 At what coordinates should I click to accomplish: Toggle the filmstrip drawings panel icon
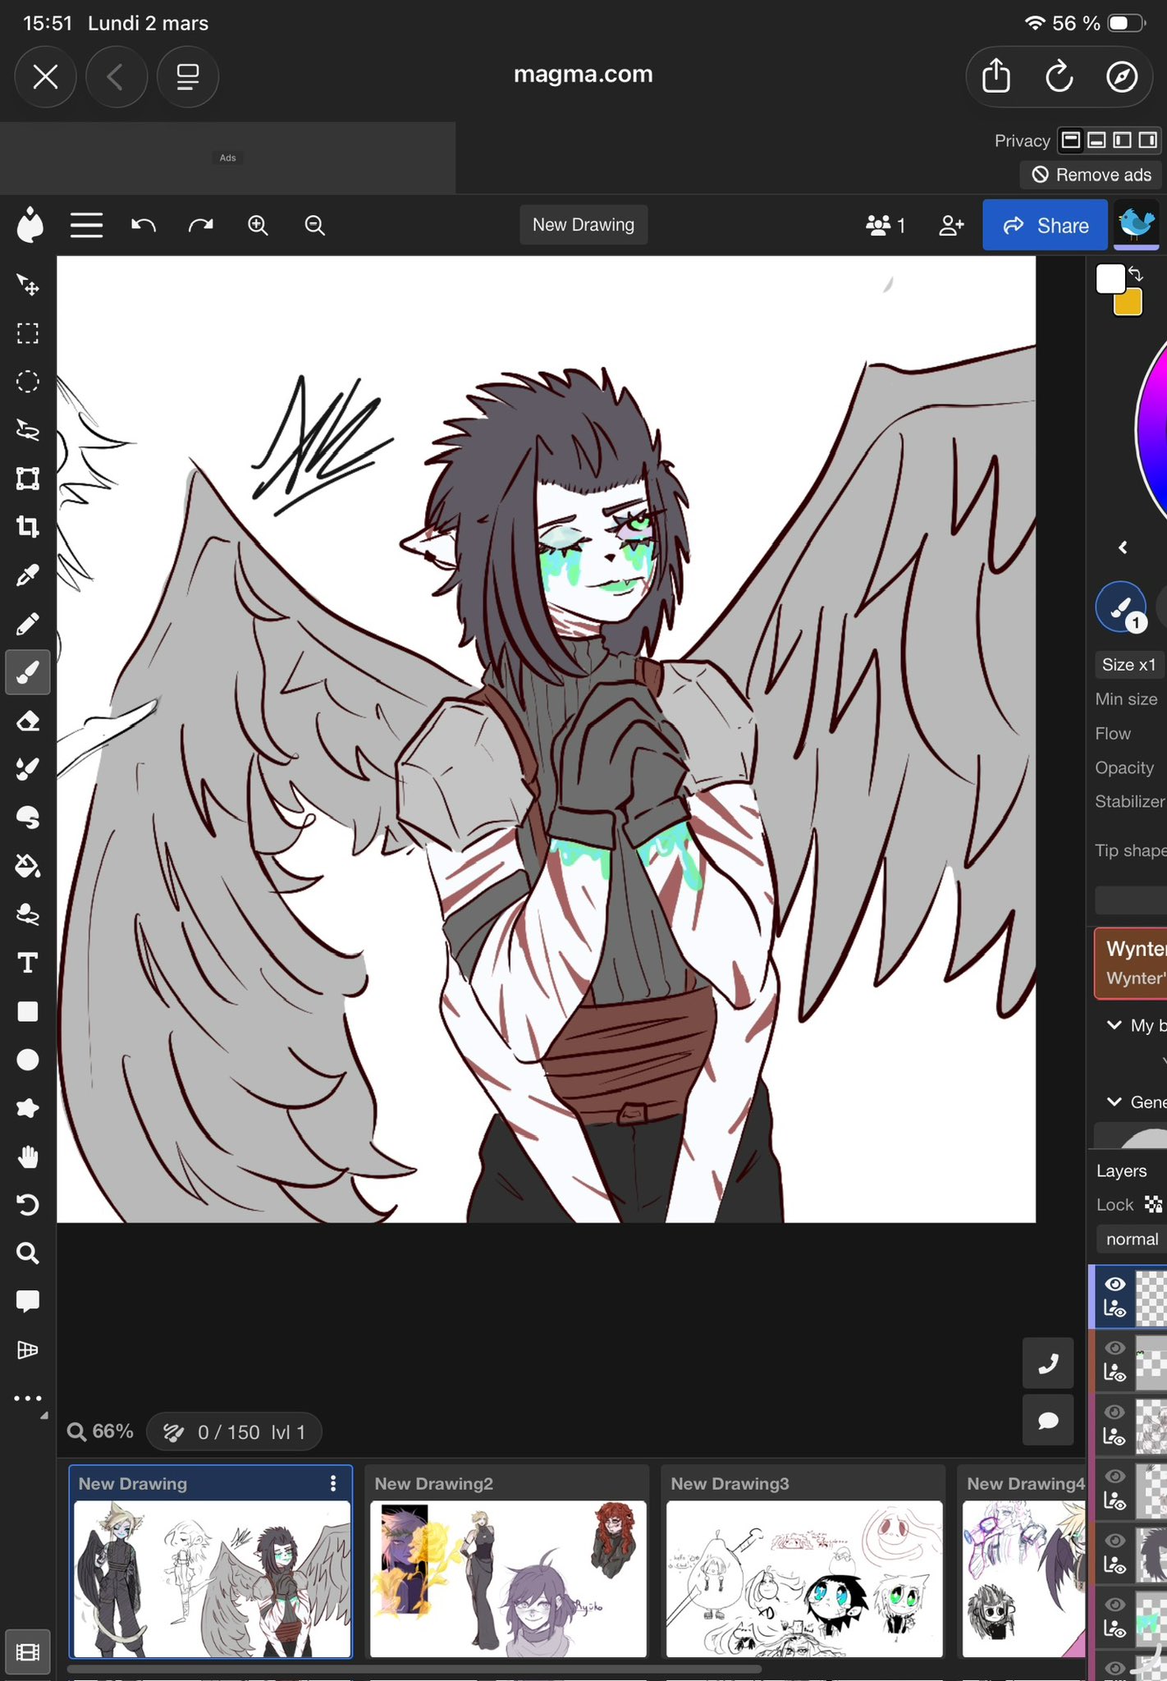[28, 1651]
